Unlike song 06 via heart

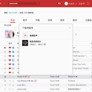pyautogui.click(x=10, y=68)
